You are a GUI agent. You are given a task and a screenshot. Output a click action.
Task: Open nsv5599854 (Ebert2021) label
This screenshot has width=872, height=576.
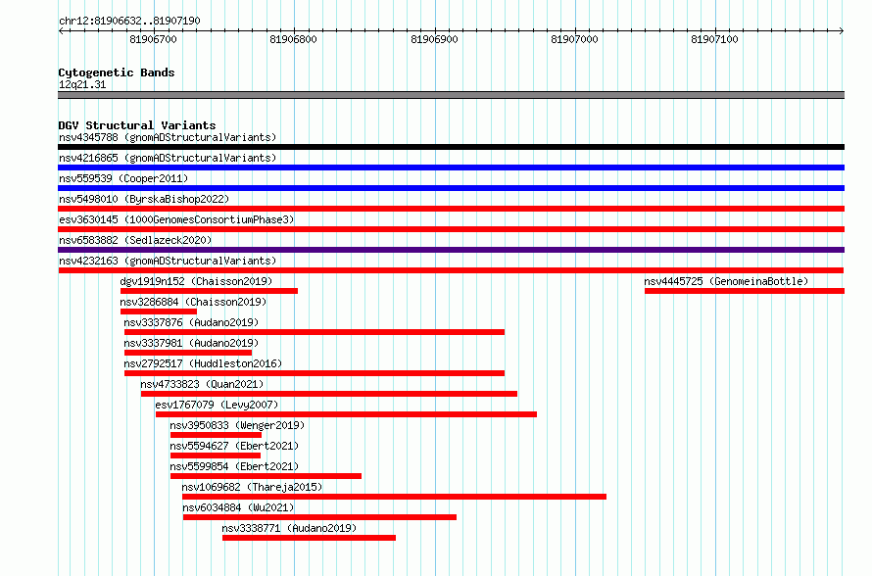click(x=235, y=466)
